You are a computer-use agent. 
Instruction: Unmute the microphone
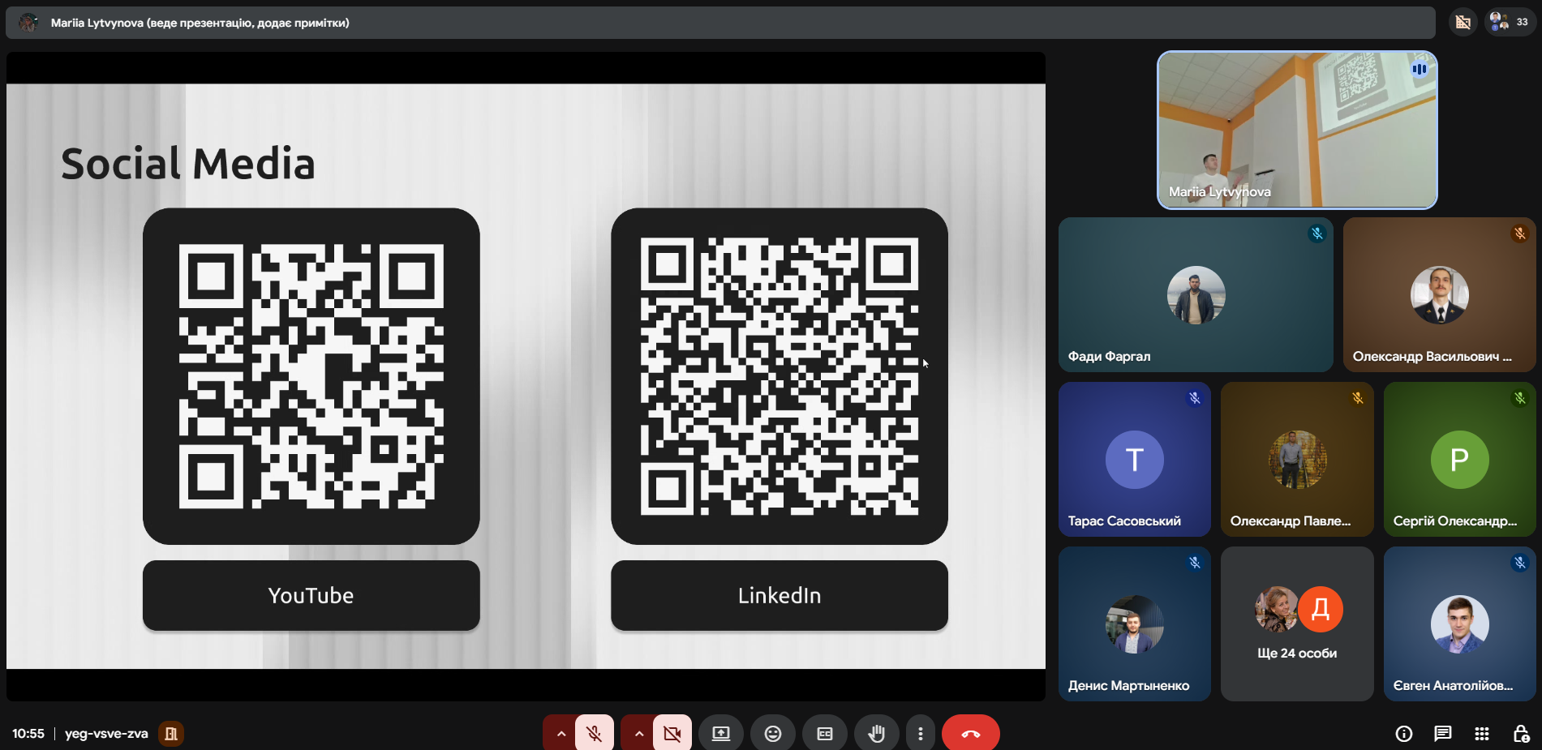click(x=595, y=734)
